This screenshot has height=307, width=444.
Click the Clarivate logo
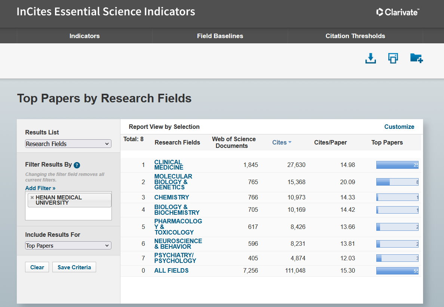click(x=397, y=12)
